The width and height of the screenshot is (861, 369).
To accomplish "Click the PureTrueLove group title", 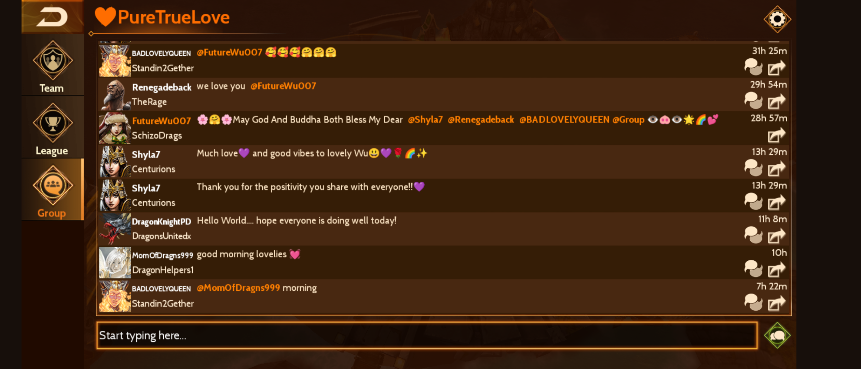I will pos(174,17).
